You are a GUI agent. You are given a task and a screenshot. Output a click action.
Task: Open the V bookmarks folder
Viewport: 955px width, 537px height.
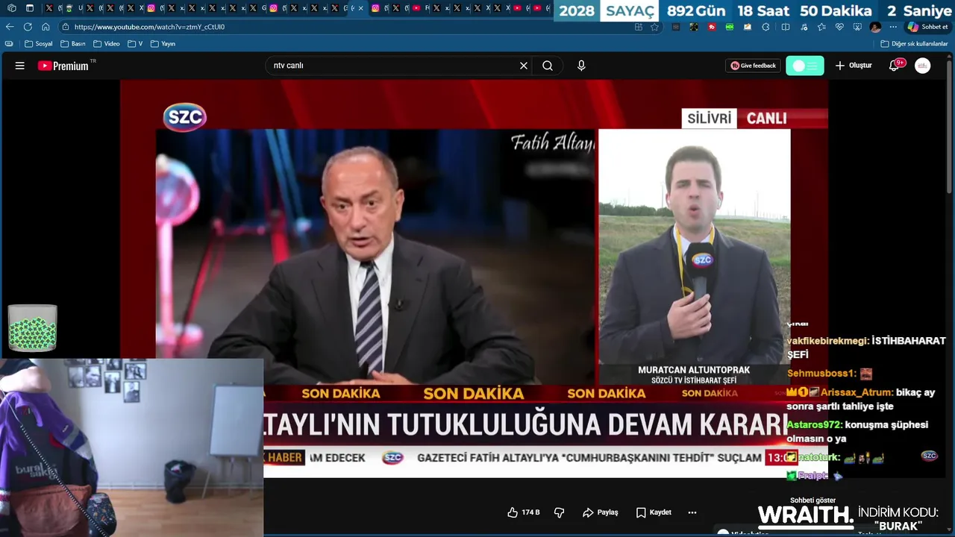pyautogui.click(x=135, y=44)
